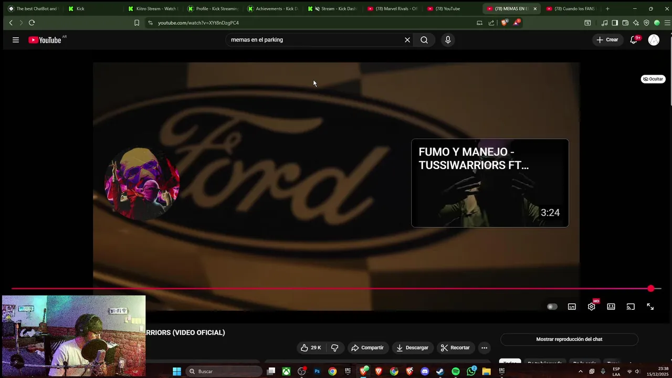Like the video with 29 K likes
The image size is (672, 378).
pyautogui.click(x=311, y=348)
